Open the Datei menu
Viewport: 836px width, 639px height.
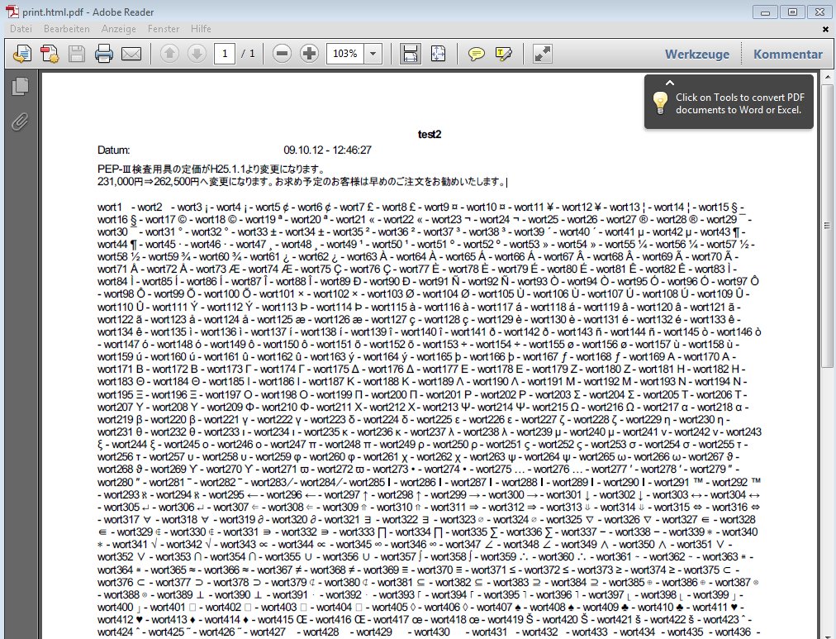pos(21,29)
